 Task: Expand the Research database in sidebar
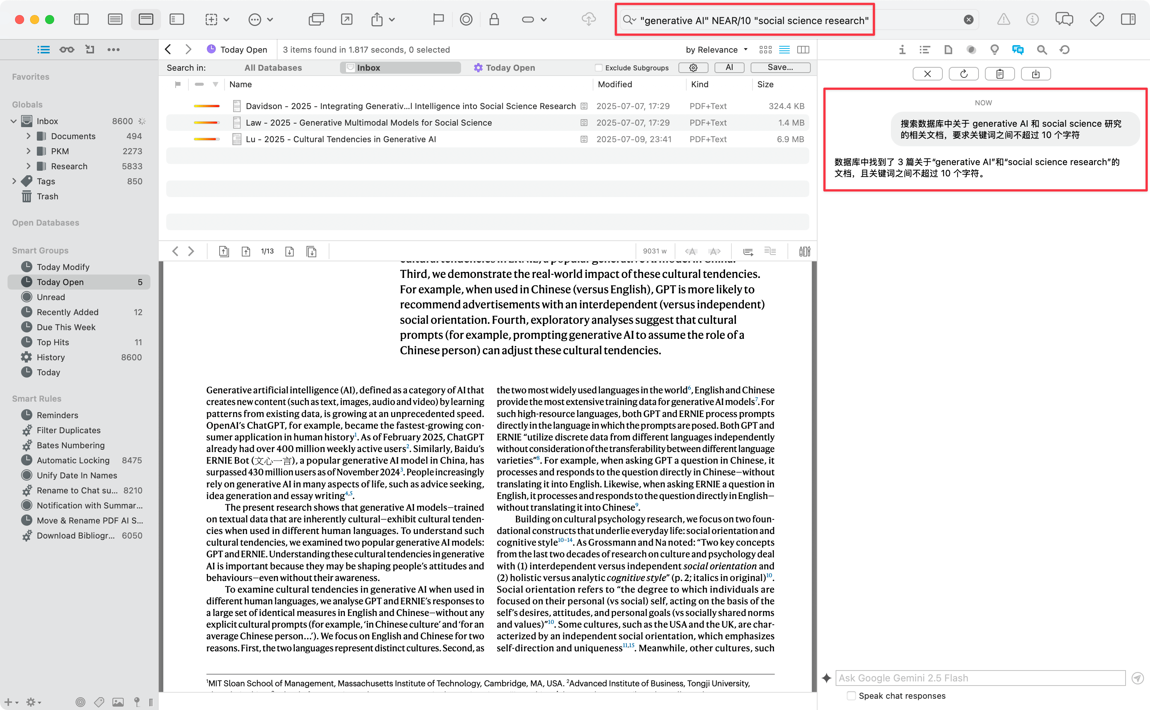(x=29, y=166)
